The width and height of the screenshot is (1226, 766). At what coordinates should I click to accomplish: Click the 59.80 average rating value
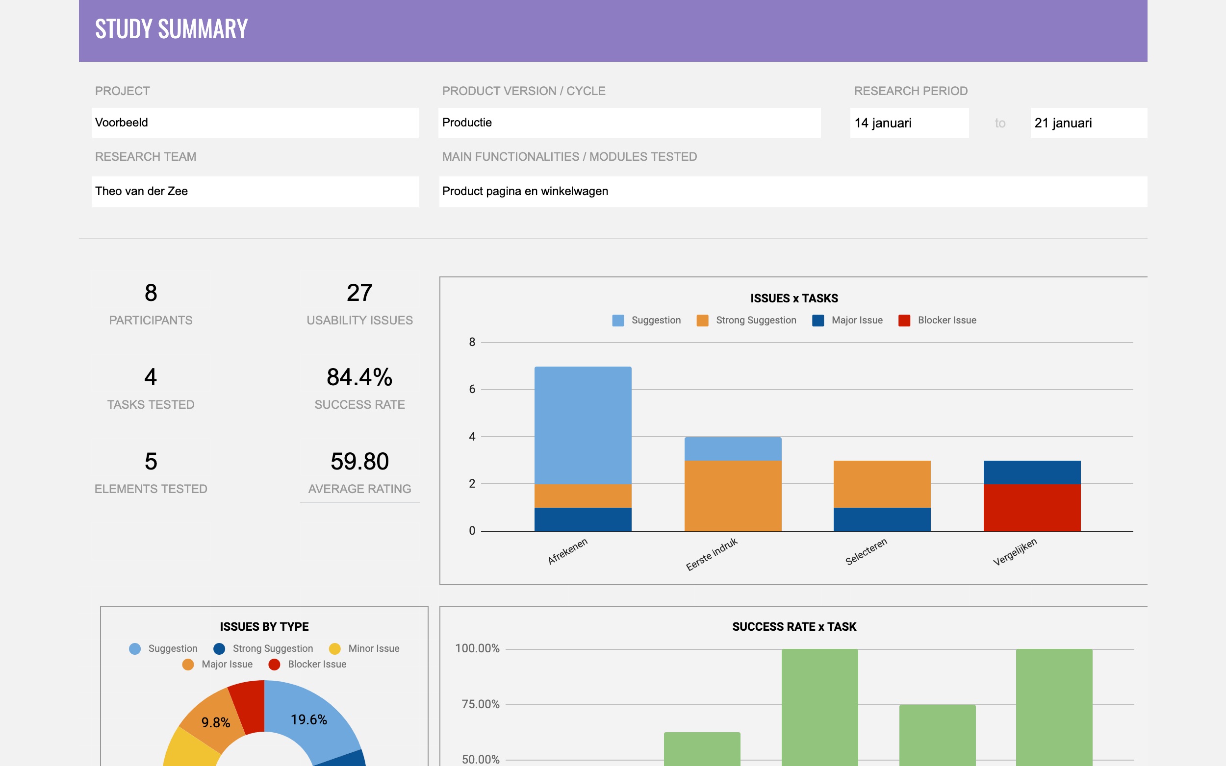click(359, 462)
